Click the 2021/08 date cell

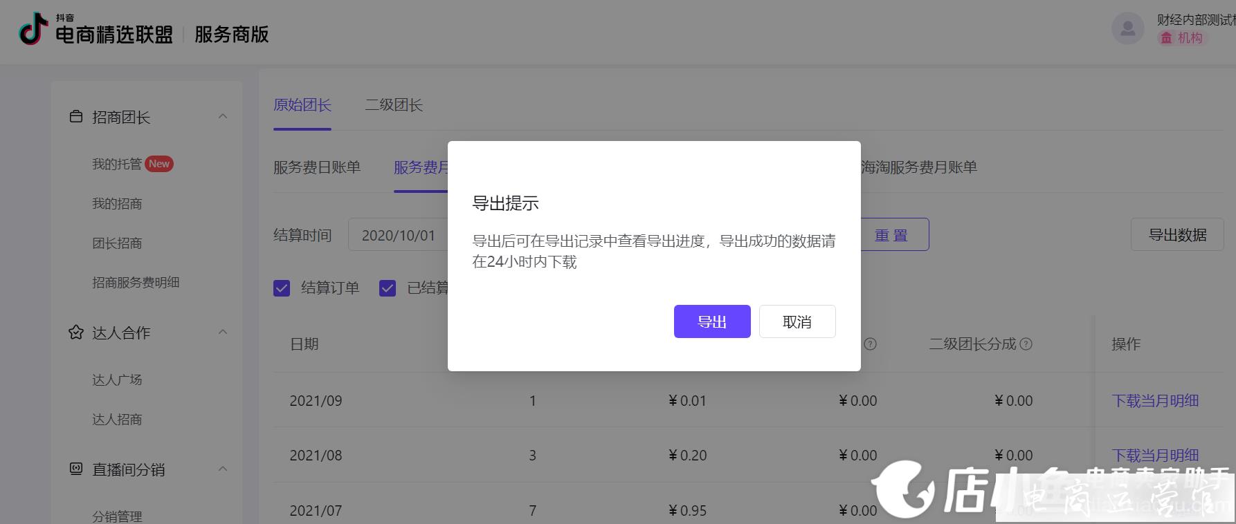[316, 456]
